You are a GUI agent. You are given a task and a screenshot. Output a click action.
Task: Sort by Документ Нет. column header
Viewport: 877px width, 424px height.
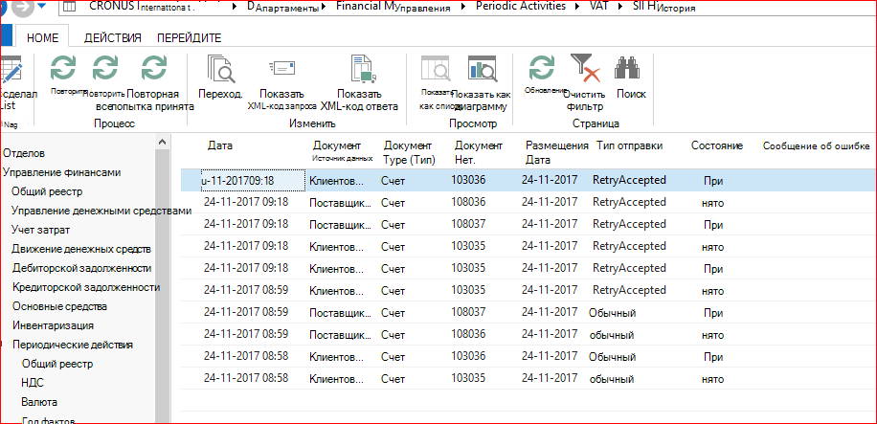coord(478,153)
